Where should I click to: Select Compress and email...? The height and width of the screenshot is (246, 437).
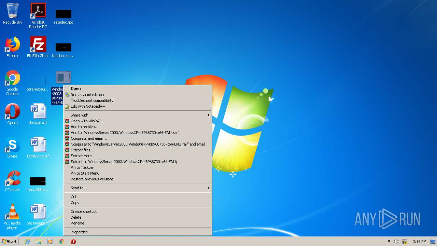coord(138,138)
